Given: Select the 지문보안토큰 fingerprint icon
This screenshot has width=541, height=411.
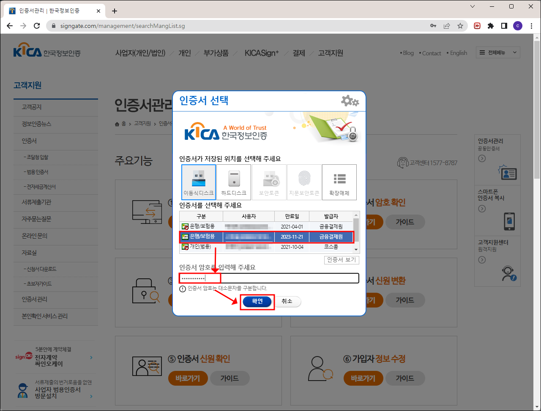Looking at the screenshot, I should click(x=303, y=182).
